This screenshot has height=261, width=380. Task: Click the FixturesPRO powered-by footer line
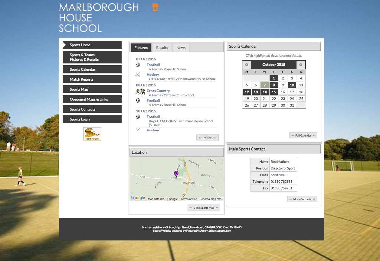(192, 231)
